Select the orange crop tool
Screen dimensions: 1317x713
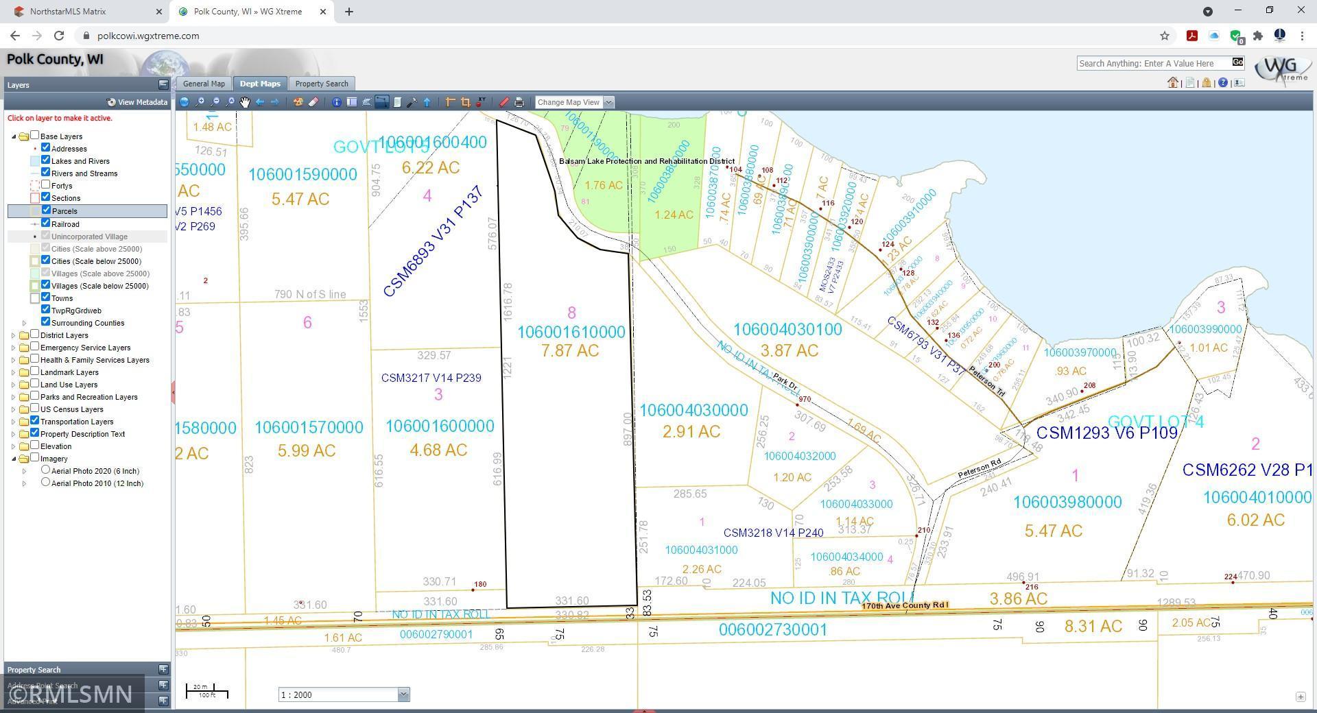pos(466,102)
